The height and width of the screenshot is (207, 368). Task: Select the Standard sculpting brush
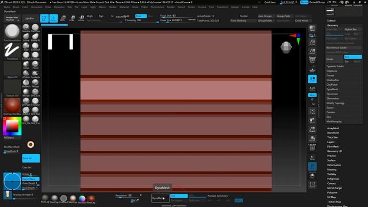coord(26,28)
